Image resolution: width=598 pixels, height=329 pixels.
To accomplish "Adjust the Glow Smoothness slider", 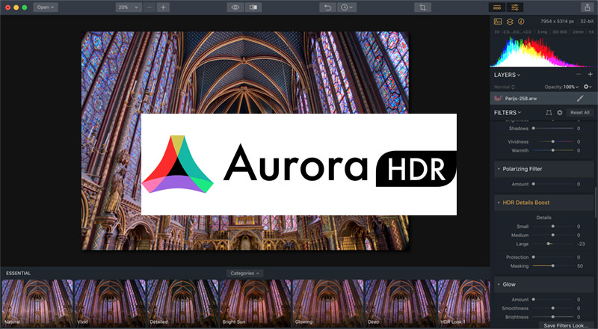I will (553, 308).
